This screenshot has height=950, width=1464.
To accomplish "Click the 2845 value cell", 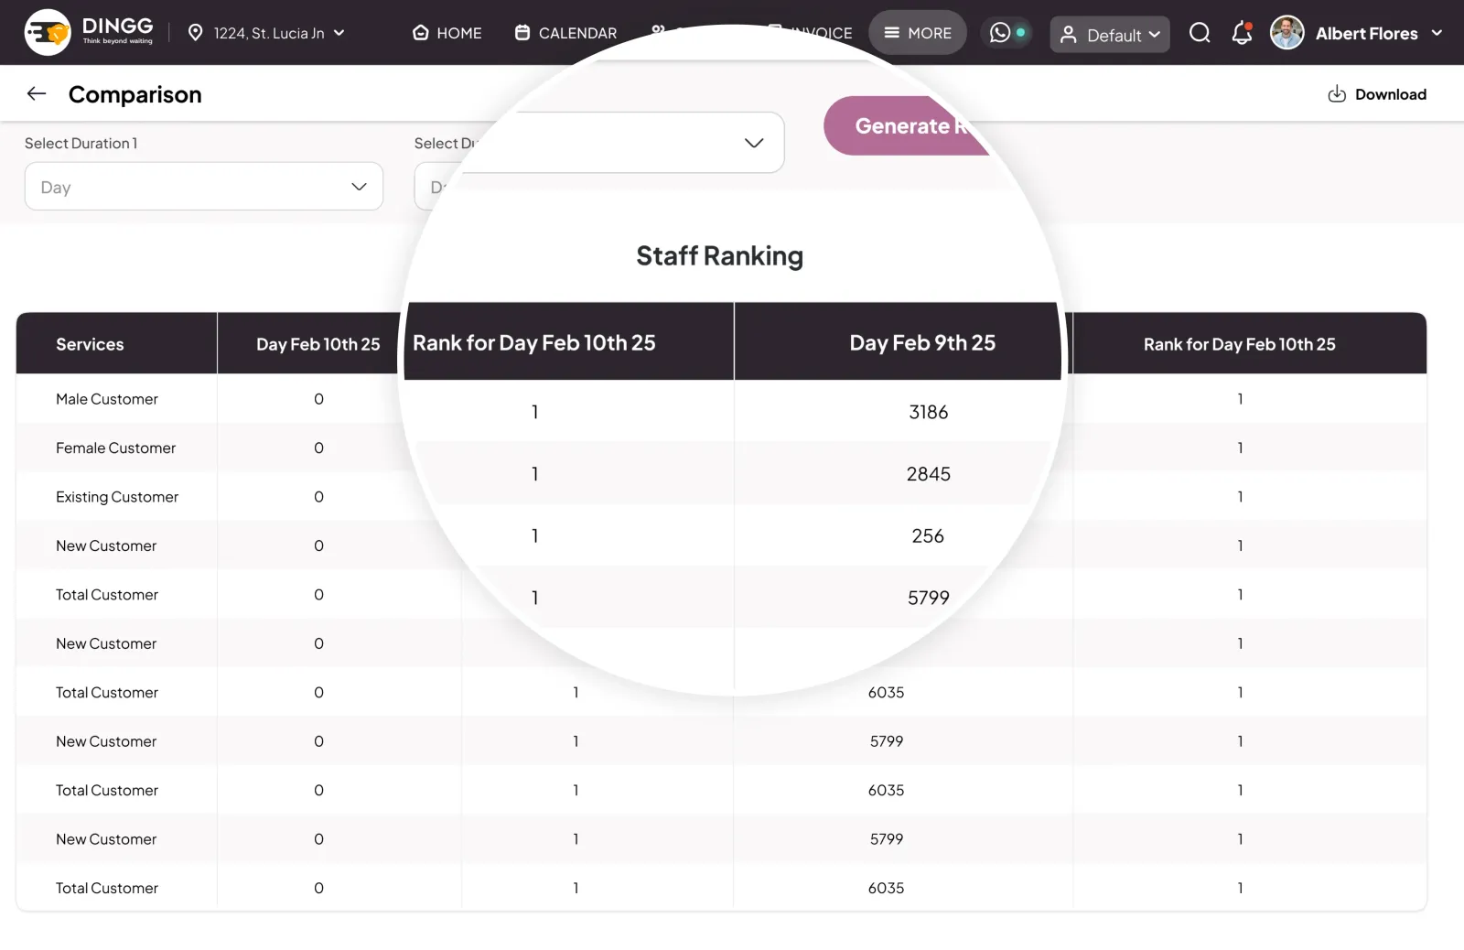I will [x=928, y=474].
